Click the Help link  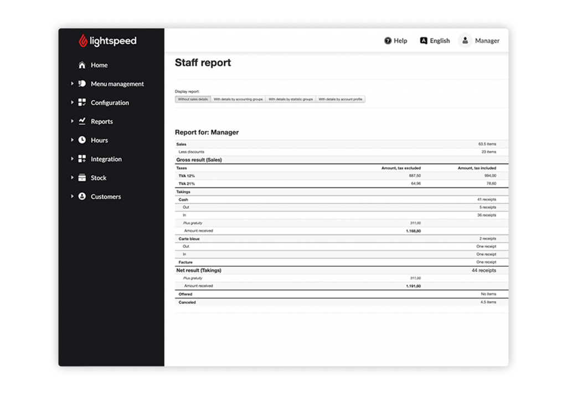[395, 40]
